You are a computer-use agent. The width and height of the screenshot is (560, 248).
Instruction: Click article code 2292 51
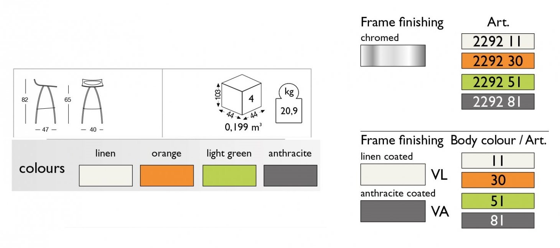[497, 82]
